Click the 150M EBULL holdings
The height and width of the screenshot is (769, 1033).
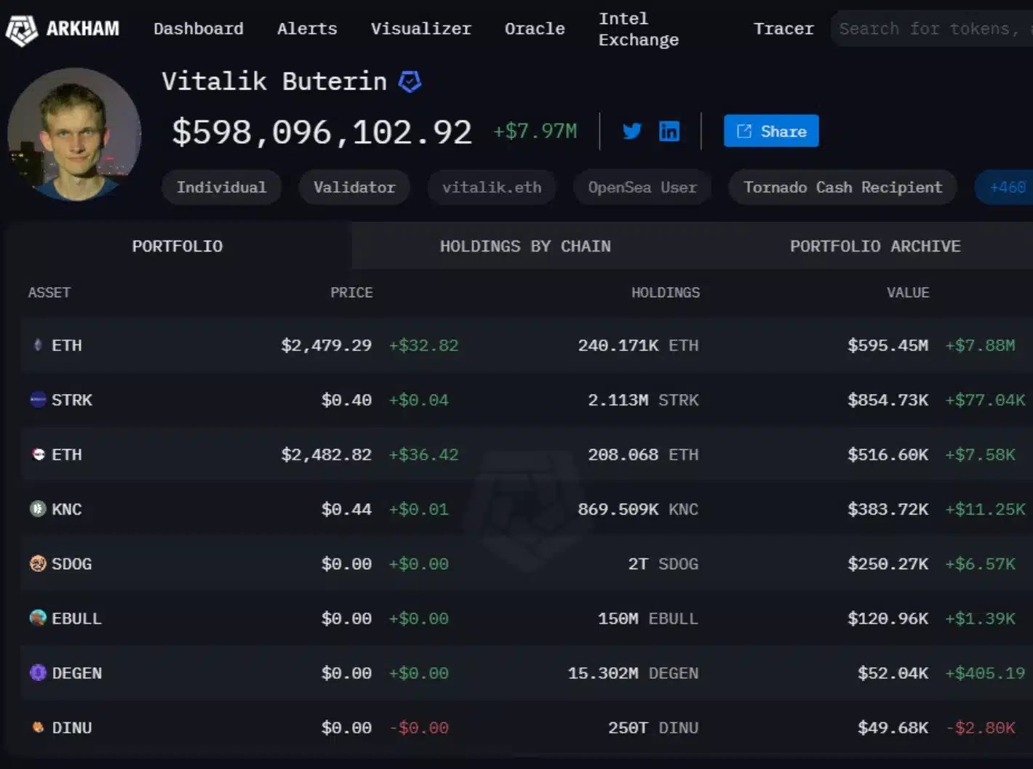pyautogui.click(x=648, y=619)
